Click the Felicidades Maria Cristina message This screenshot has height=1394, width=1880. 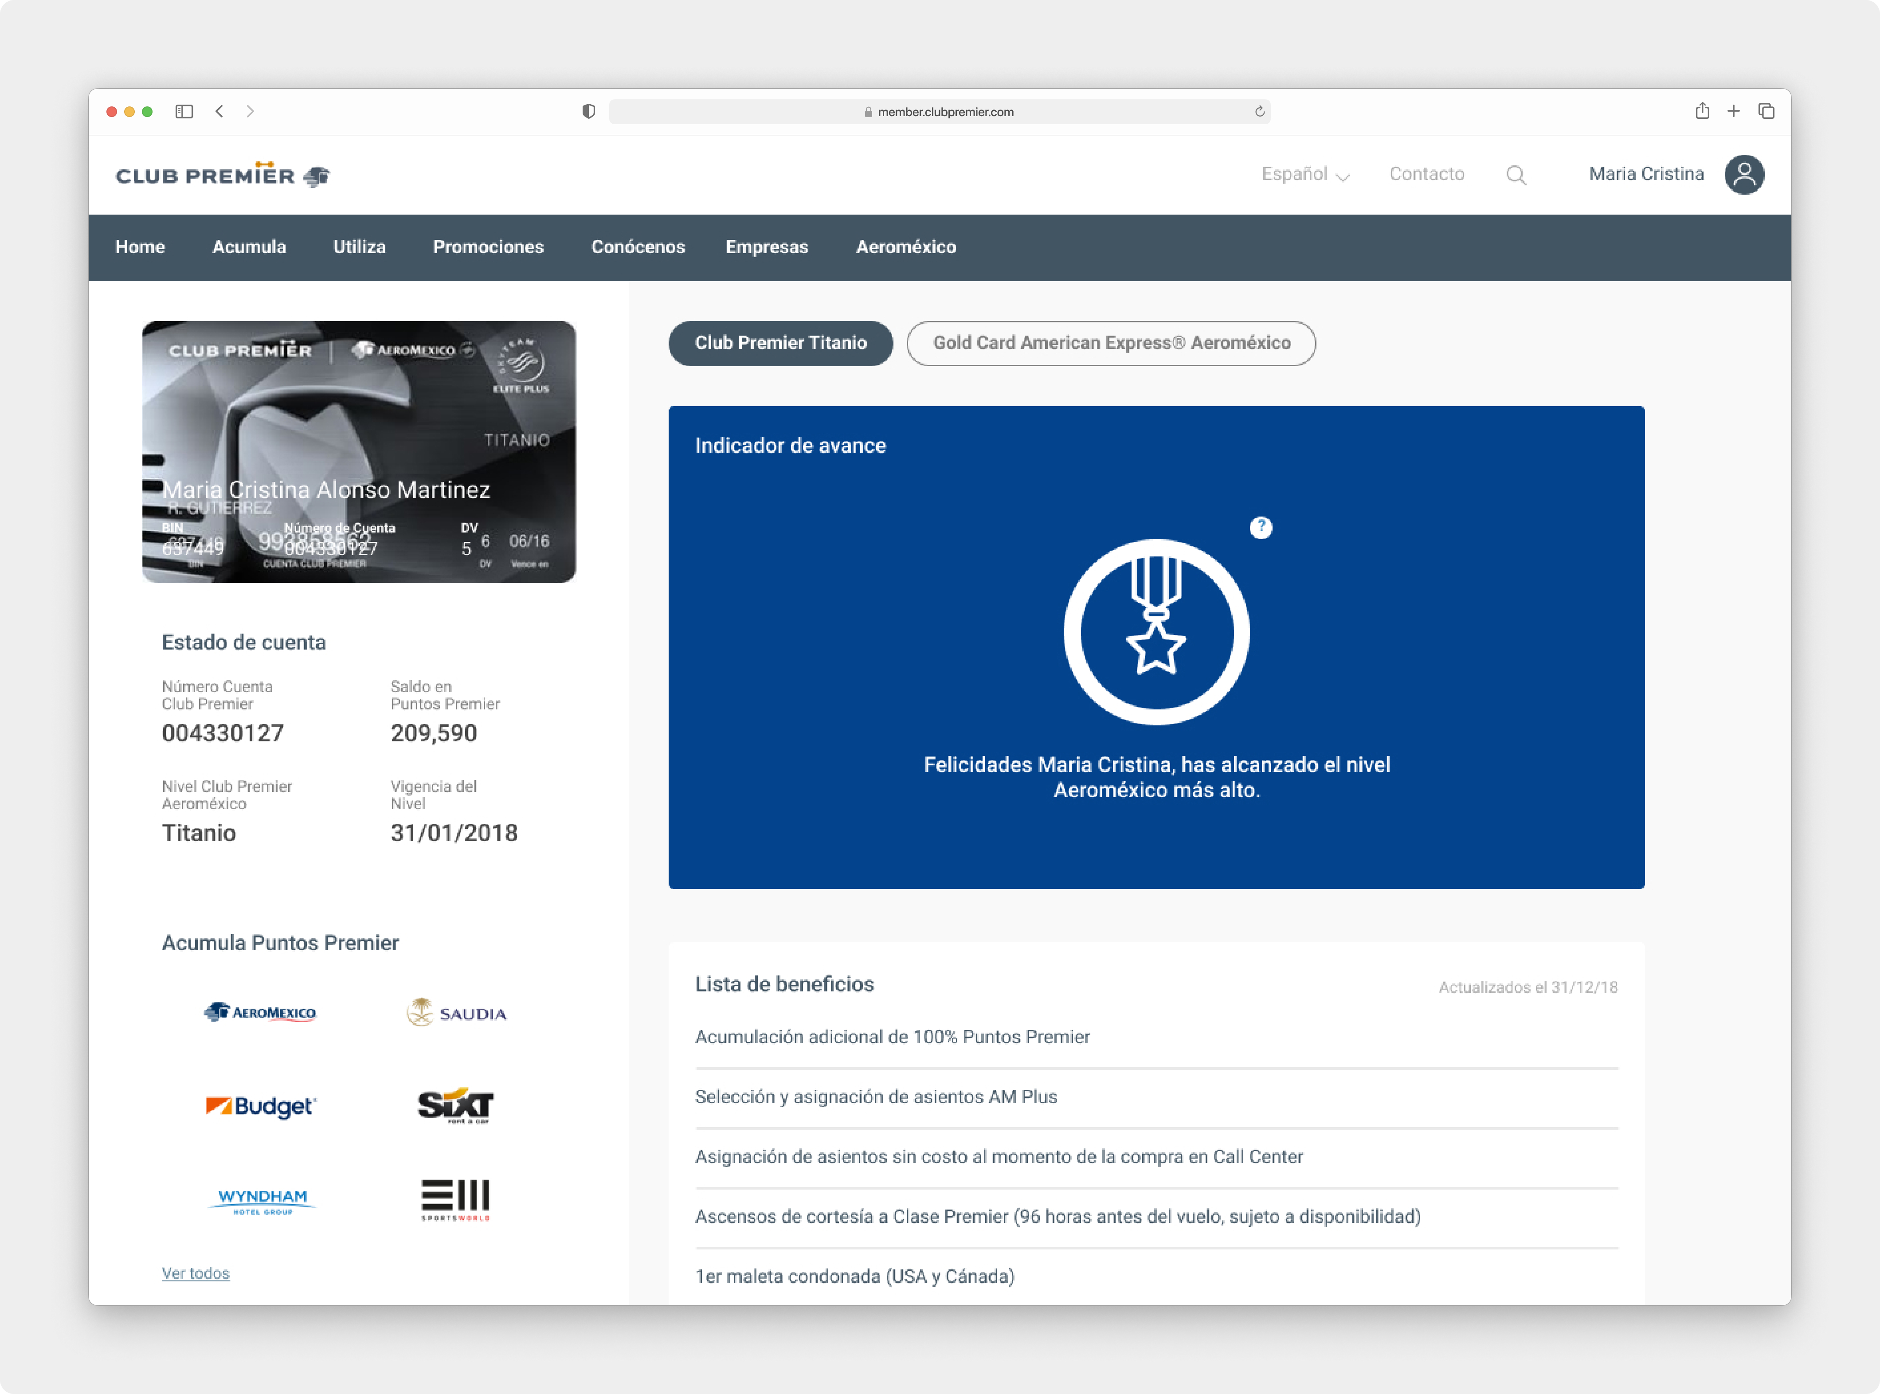(1157, 777)
